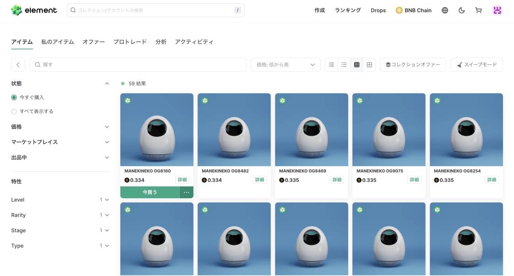The height and width of the screenshot is (276, 514).
Task: Choose the すべて表示する option
Action: (x=13, y=111)
